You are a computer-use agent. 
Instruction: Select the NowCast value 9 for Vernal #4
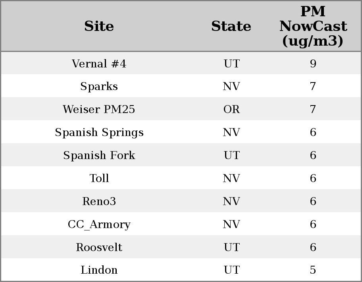coord(313,64)
